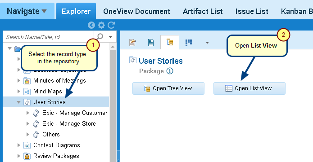Click the User Stories package icon in tree
The image size is (313, 162).
pos(27,102)
